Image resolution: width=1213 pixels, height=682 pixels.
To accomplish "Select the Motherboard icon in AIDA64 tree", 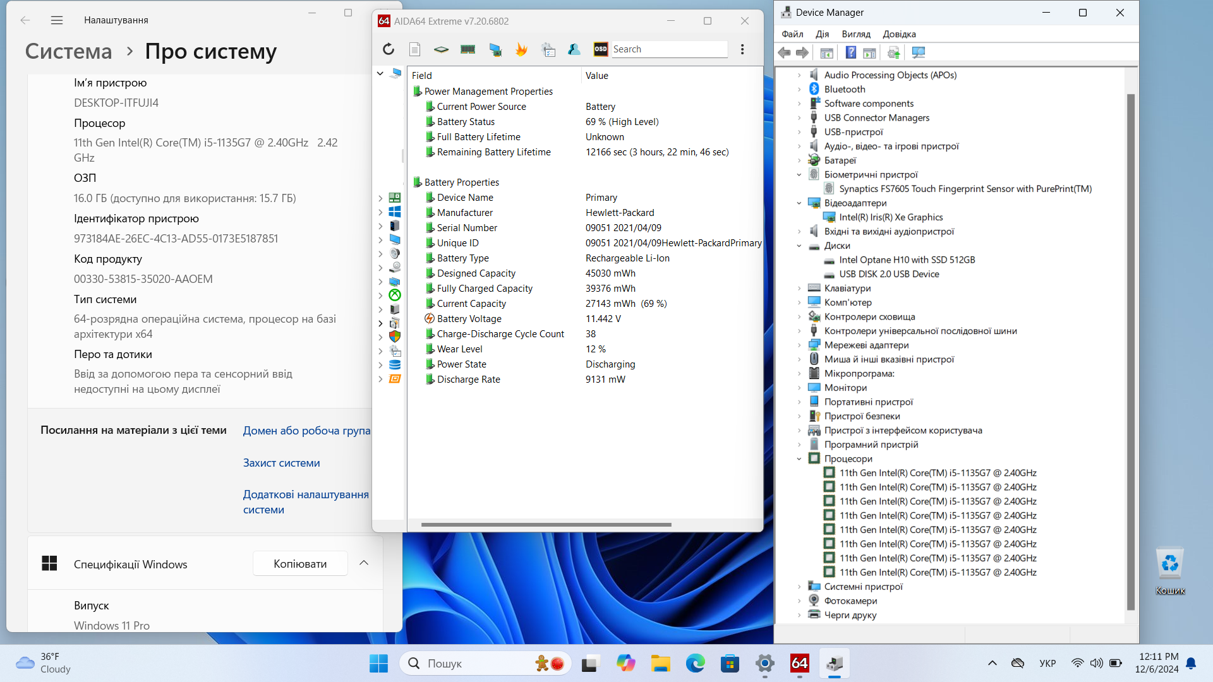I will click(395, 198).
